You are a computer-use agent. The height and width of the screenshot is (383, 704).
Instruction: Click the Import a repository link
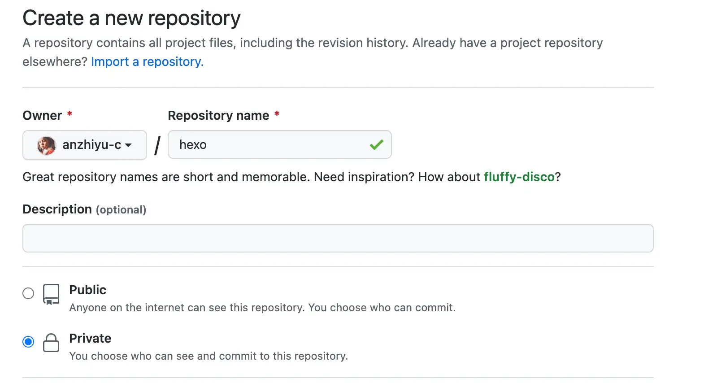(147, 61)
